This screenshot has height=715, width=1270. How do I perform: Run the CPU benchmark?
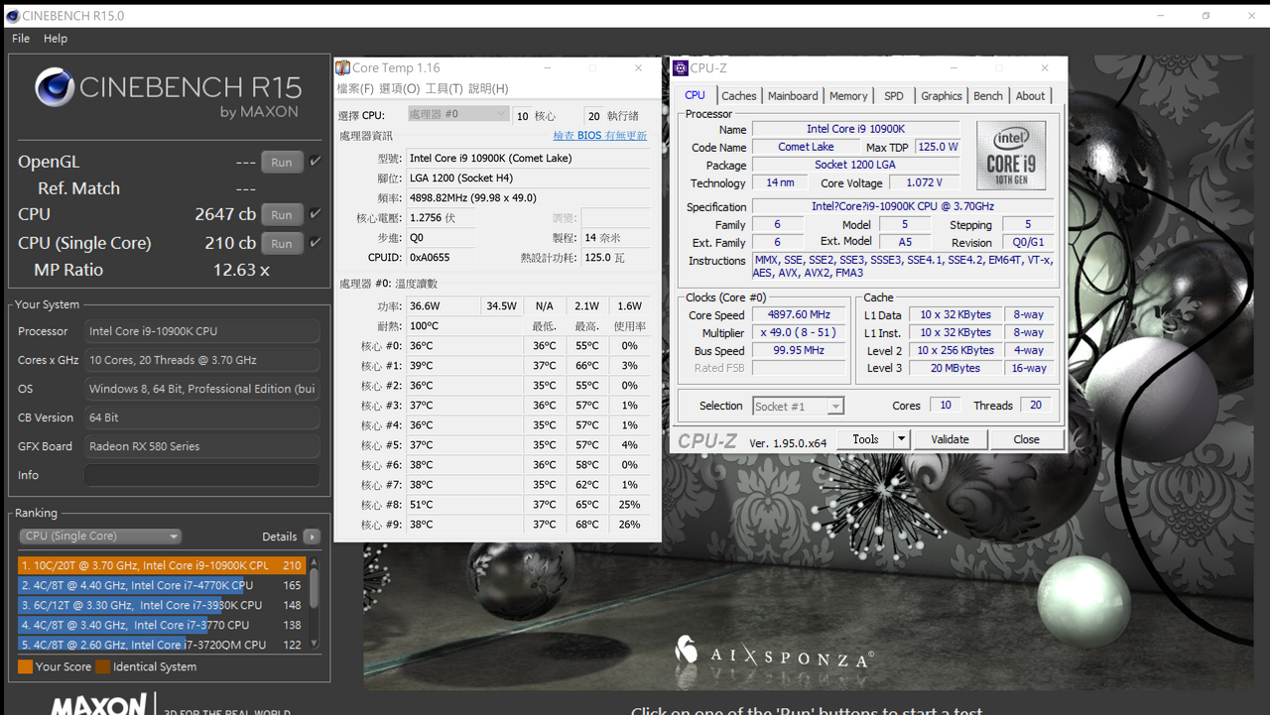click(x=282, y=215)
